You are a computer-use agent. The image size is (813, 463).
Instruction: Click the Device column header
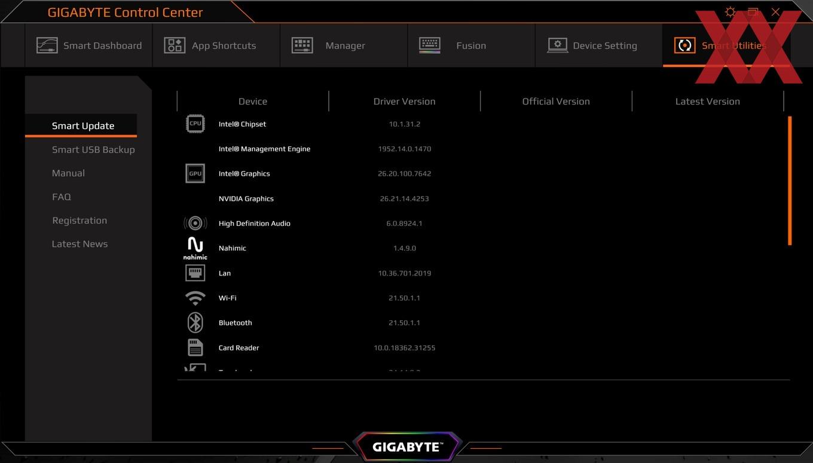[x=253, y=102]
